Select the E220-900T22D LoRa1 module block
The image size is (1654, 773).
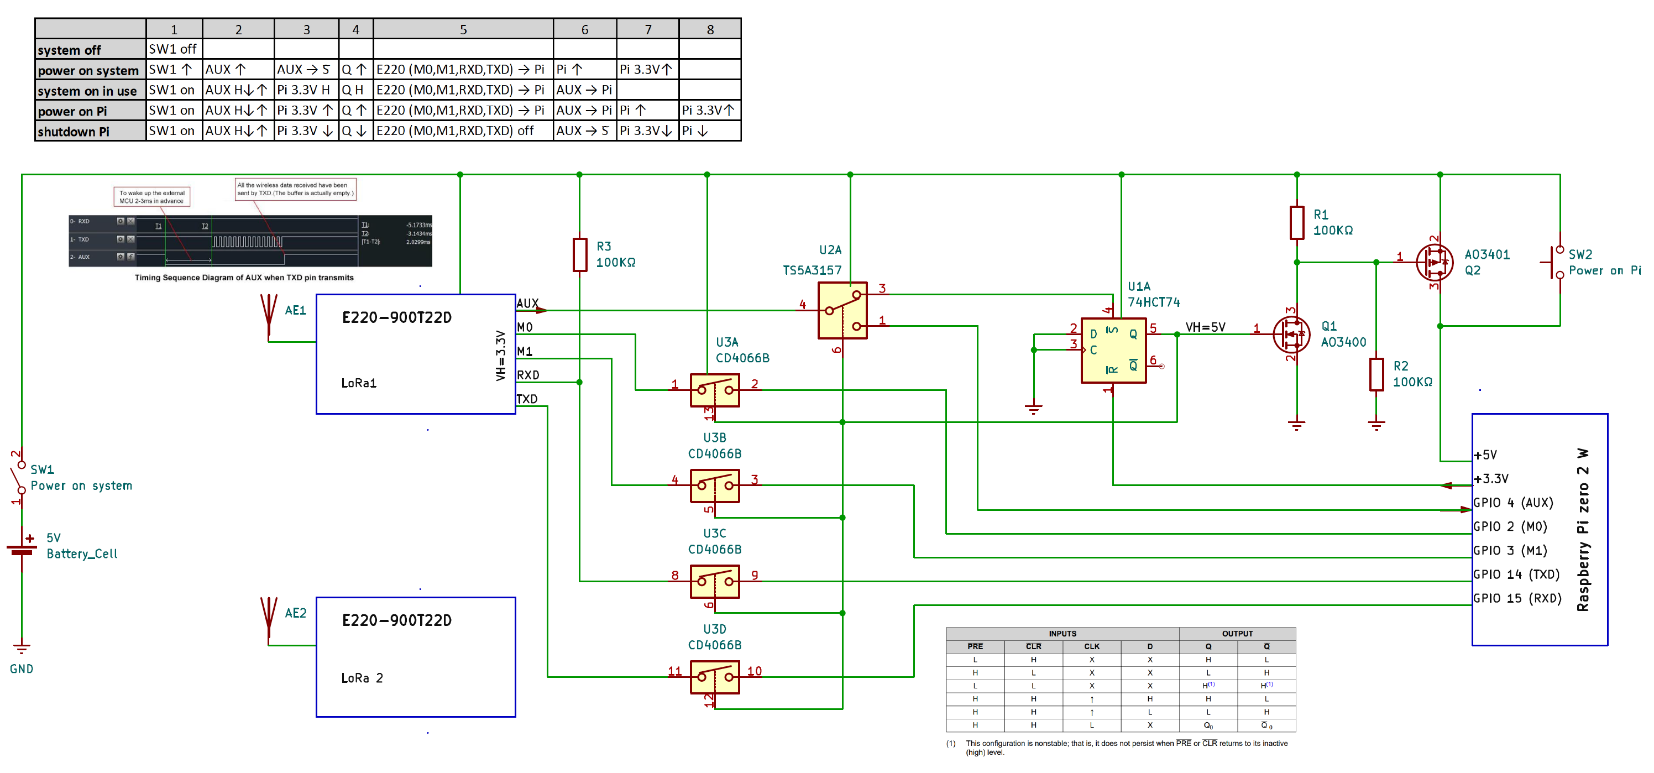pyautogui.click(x=415, y=354)
